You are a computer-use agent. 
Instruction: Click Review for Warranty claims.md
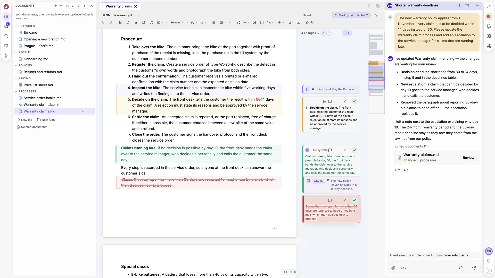468,158
